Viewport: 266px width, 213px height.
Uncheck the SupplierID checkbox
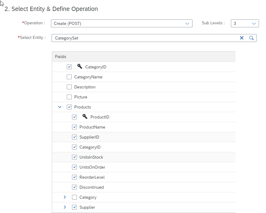pos(74,137)
